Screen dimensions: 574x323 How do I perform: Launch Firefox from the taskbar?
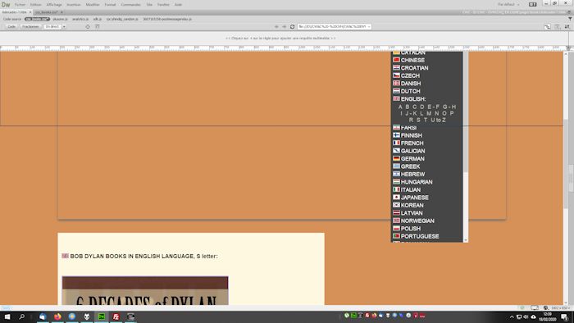[57, 316]
